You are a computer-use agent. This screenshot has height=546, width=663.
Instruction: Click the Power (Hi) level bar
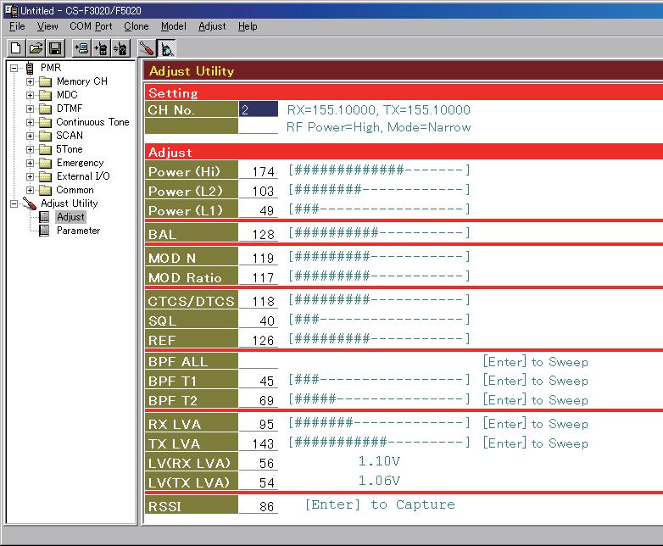point(379,170)
